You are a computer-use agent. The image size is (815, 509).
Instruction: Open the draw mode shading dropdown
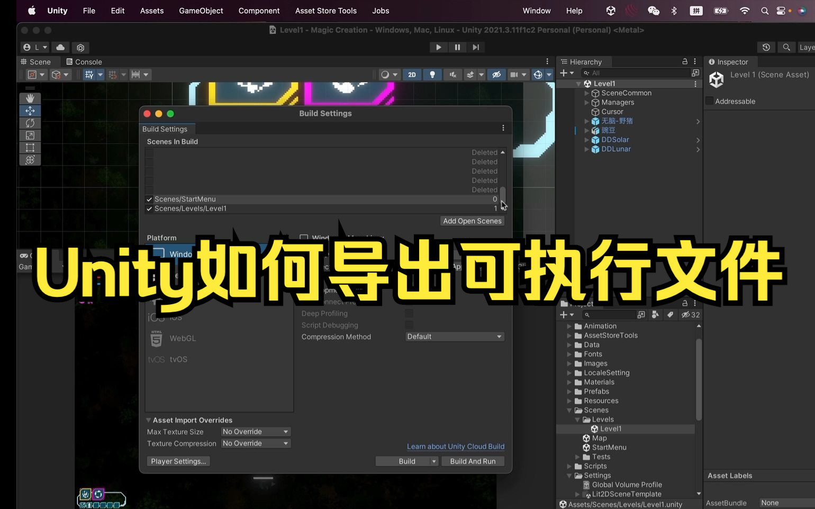point(389,75)
